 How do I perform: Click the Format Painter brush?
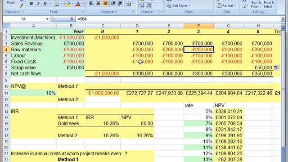(21, 6)
